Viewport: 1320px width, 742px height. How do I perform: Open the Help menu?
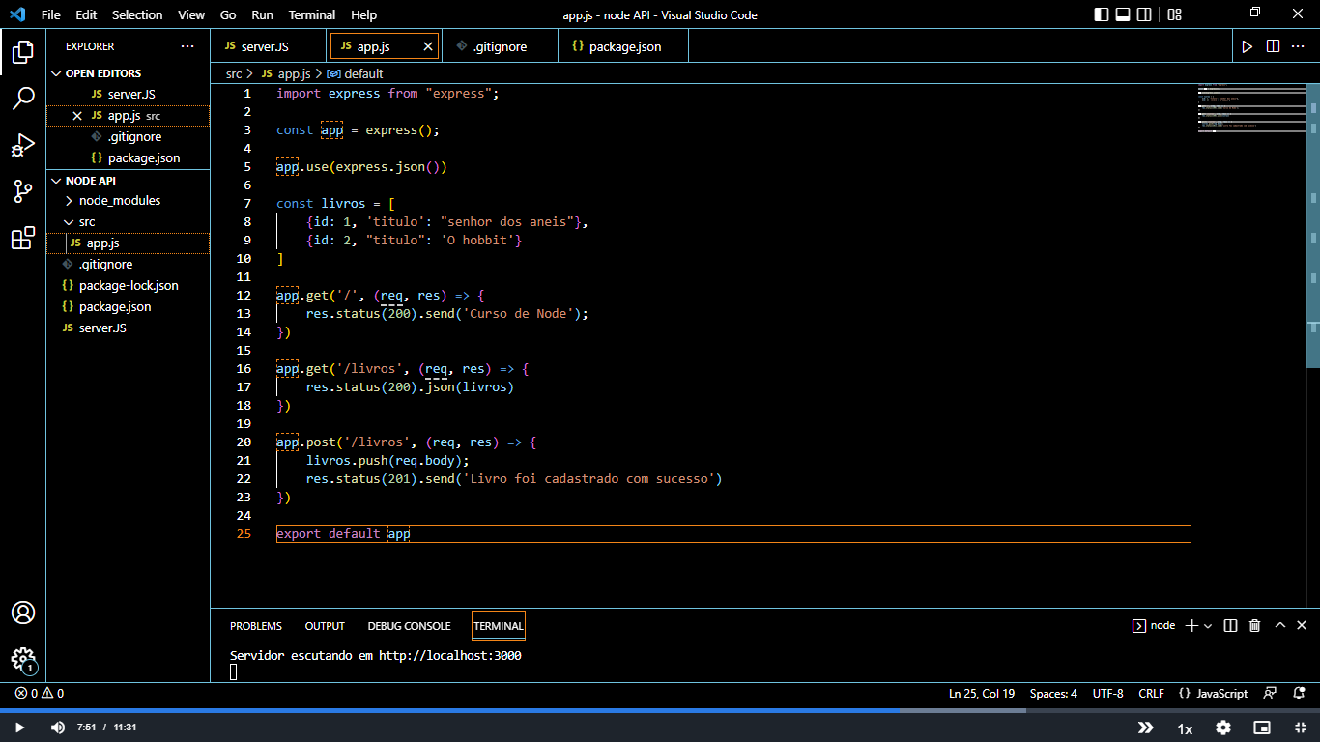click(364, 14)
